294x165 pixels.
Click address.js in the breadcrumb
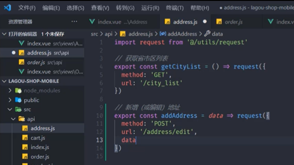pos(140,34)
